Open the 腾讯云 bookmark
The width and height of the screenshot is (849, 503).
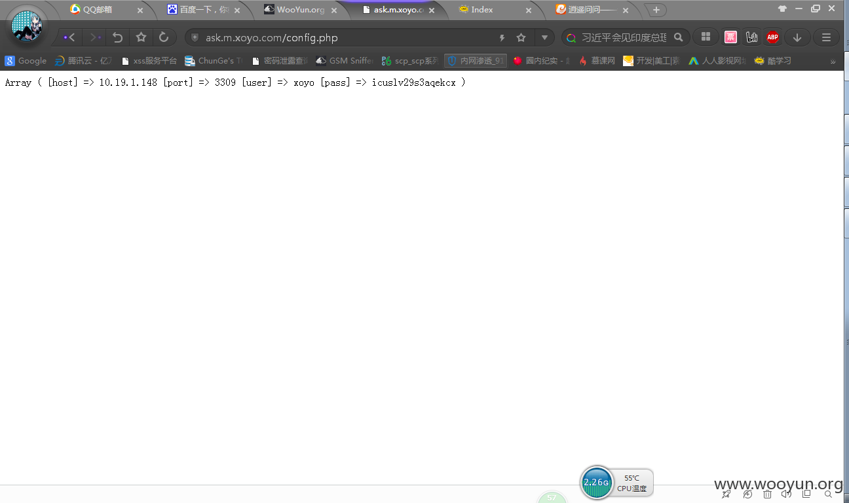(84, 61)
